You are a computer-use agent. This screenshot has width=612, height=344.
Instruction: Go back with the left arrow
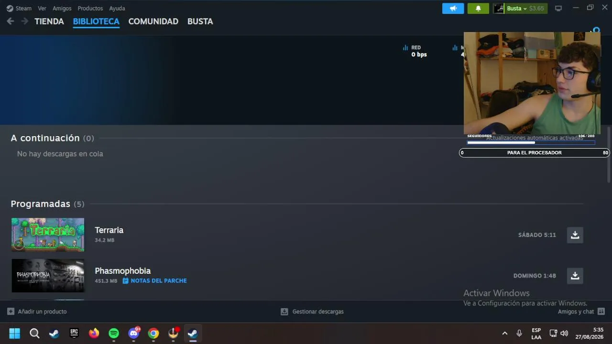click(10, 21)
